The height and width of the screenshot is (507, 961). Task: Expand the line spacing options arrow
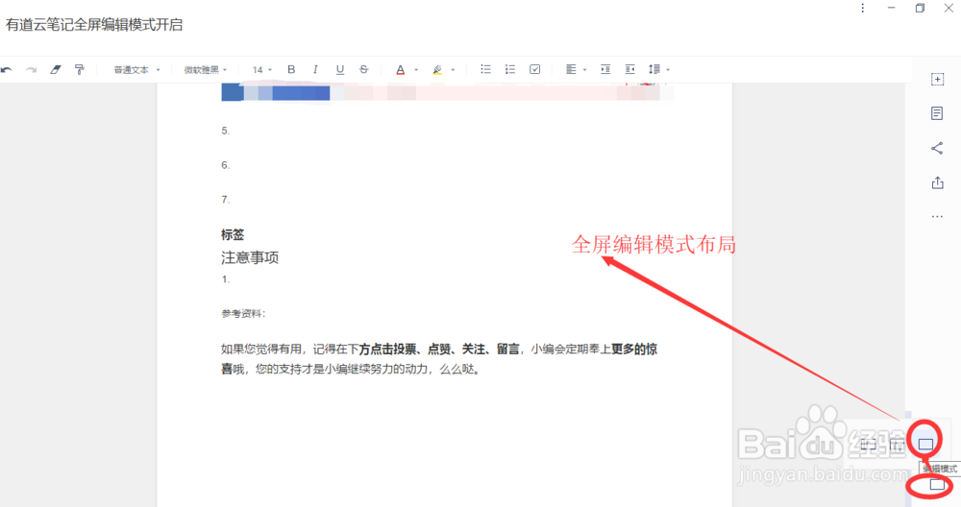click(x=668, y=70)
